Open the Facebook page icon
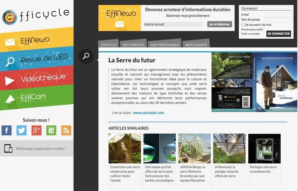Image resolution: width=298 pixels, height=191 pixels. [6, 130]
